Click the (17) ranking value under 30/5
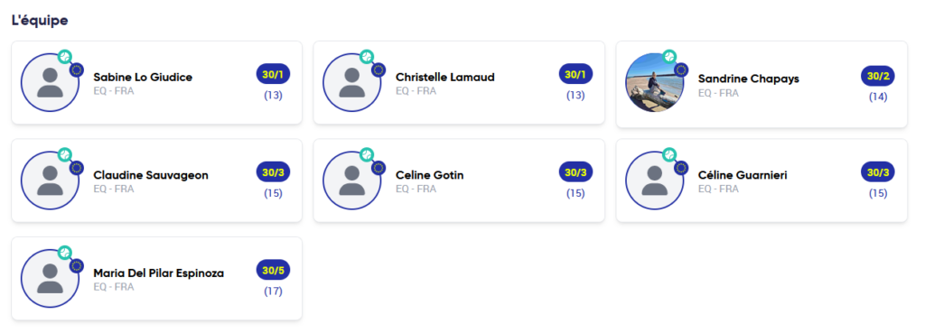The width and height of the screenshot is (925, 333). point(273,291)
